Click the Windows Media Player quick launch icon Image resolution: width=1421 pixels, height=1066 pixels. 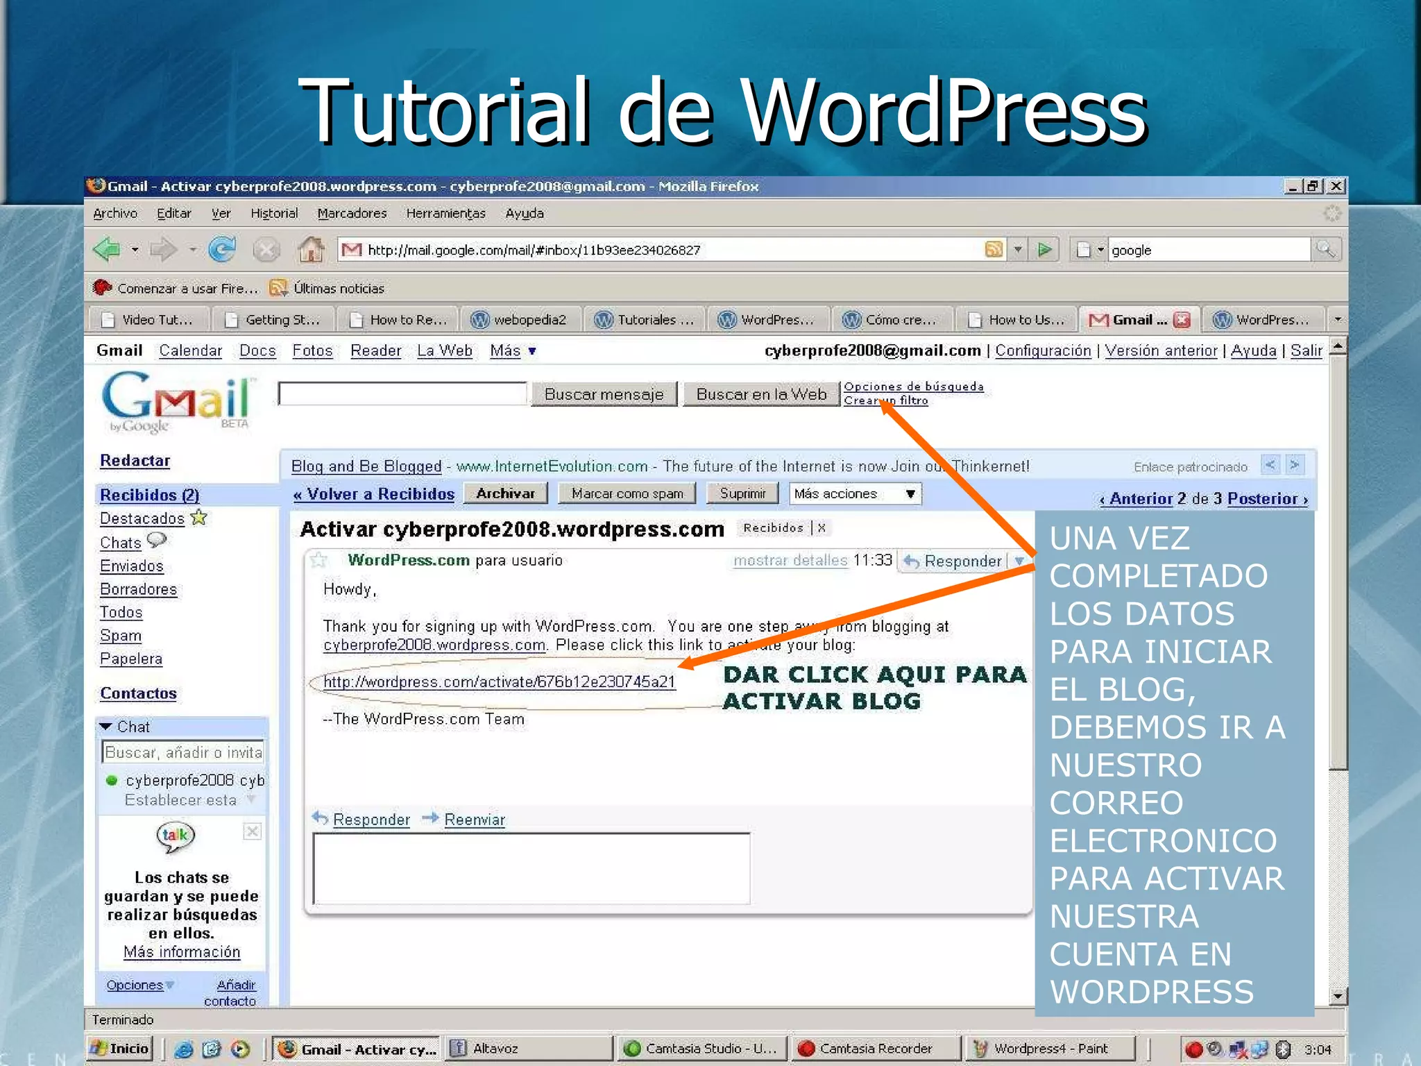pyautogui.click(x=240, y=1049)
